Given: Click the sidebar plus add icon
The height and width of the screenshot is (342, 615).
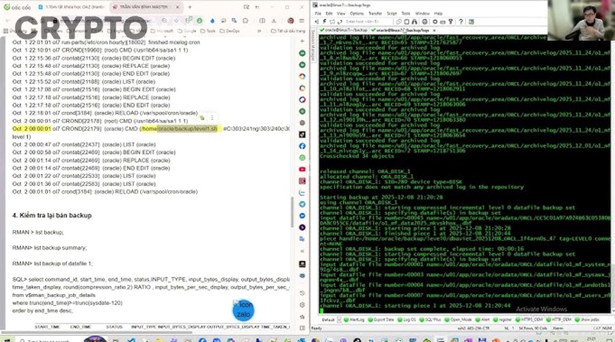Looking at the screenshot, I should coord(302,41).
